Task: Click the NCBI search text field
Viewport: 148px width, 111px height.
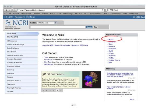Action: 58,27
